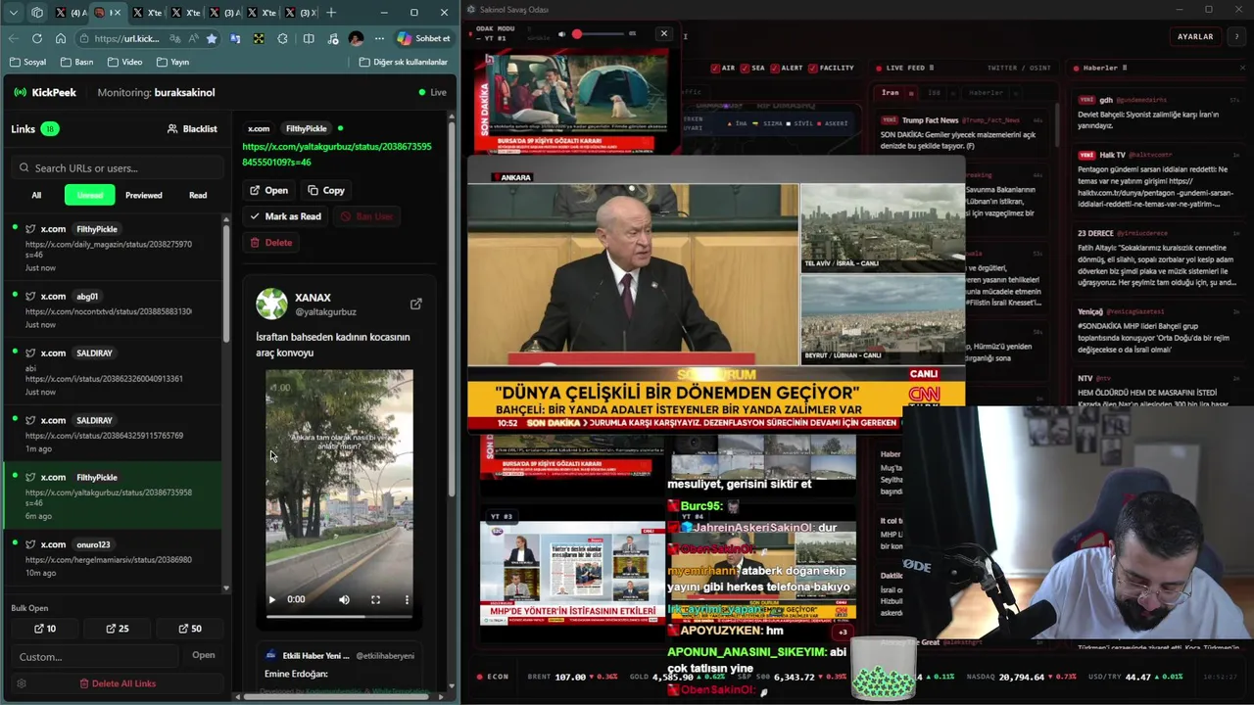Toggle split screen view in browser
The width and height of the screenshot is (1254, 705).
coord(309,38)
